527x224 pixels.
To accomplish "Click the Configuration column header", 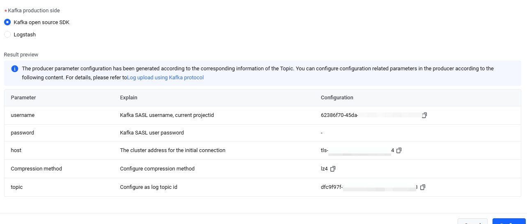I will (x=337, y=98).
